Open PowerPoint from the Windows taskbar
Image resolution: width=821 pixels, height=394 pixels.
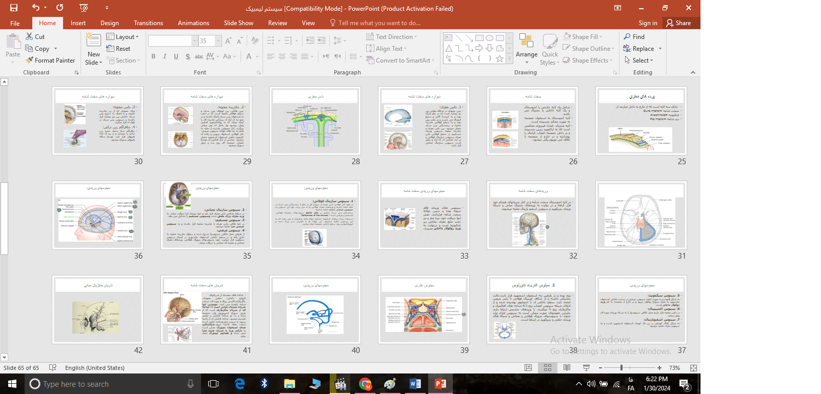440,384
